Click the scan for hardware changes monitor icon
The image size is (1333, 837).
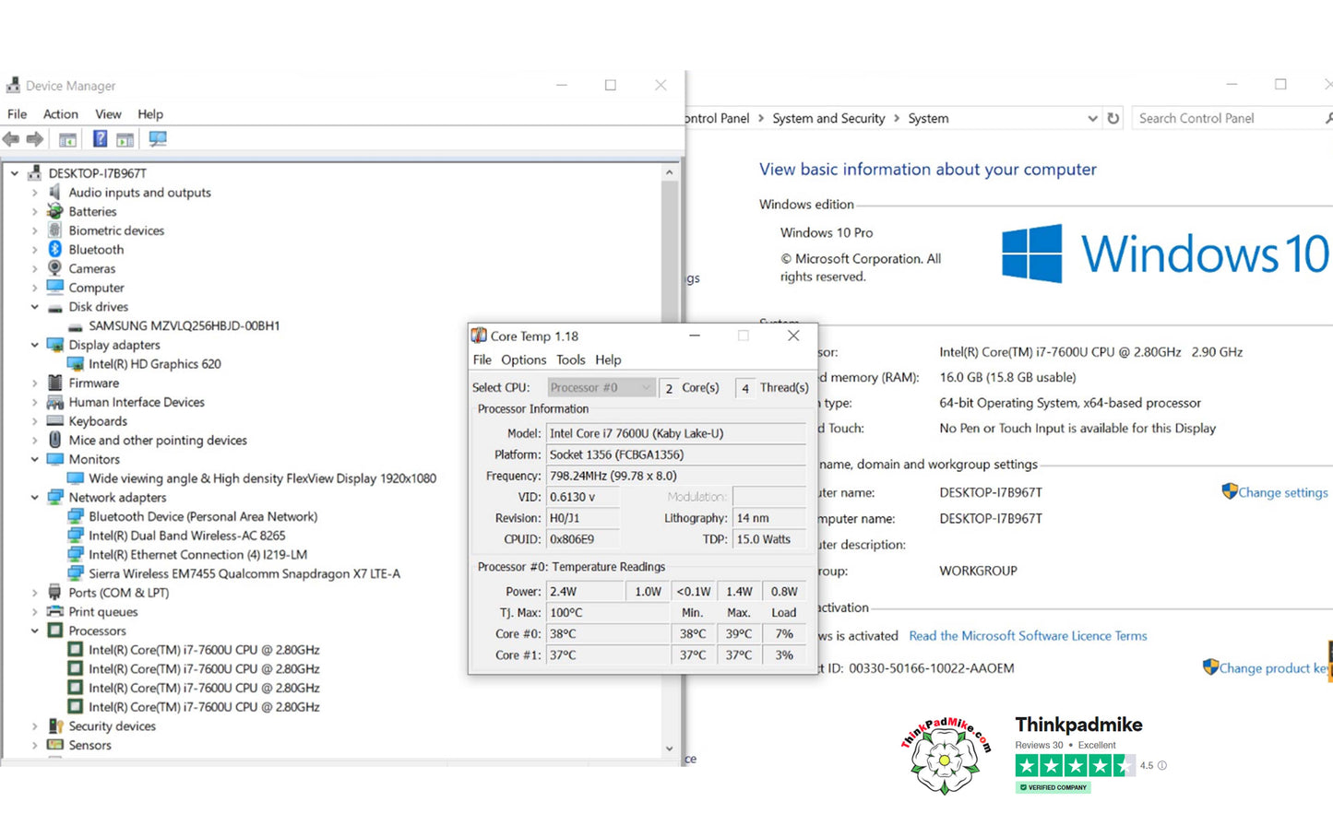(x=158, y=139)
